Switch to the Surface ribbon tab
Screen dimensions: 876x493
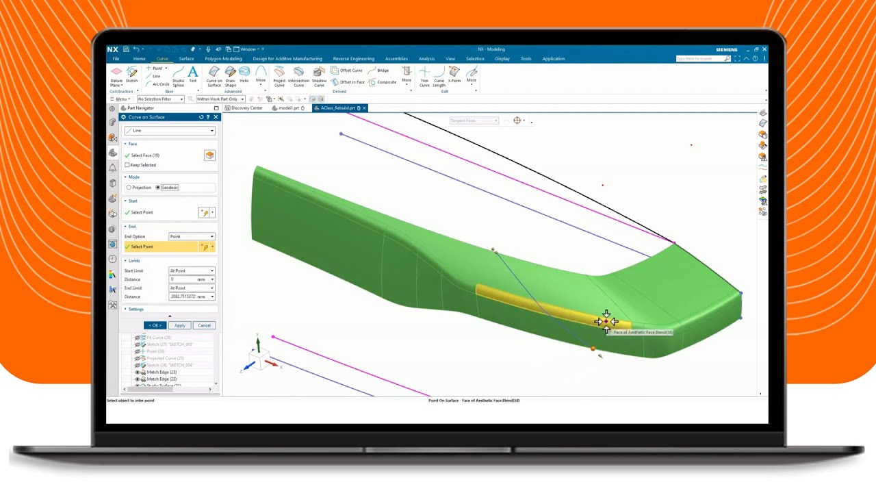click(x=186, y=59)
